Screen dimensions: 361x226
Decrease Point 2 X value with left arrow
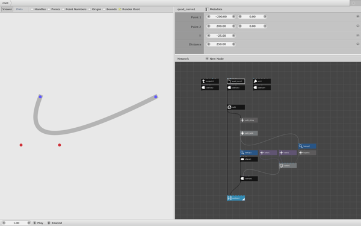(209, 26)
